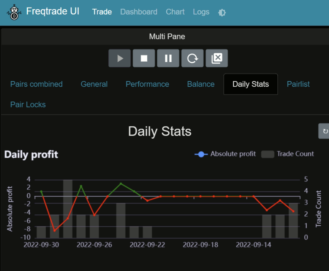
Task: Start the bot with the play icon
Action: [x=119, y=58]
